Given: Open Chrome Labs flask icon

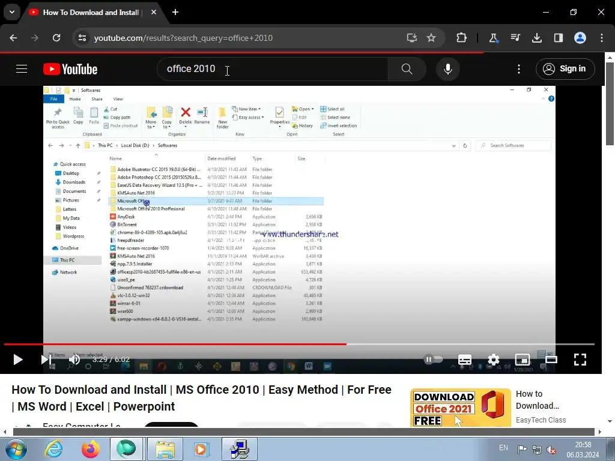Looking at the screenshot, I should [494, 38].
